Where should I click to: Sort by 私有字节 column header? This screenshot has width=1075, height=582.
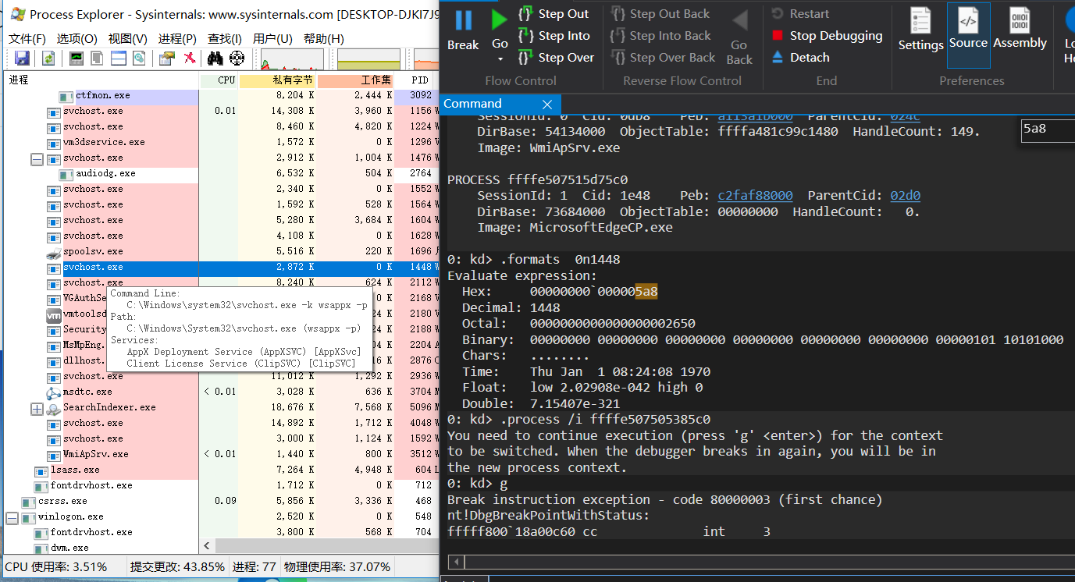[x=278, y=80]
